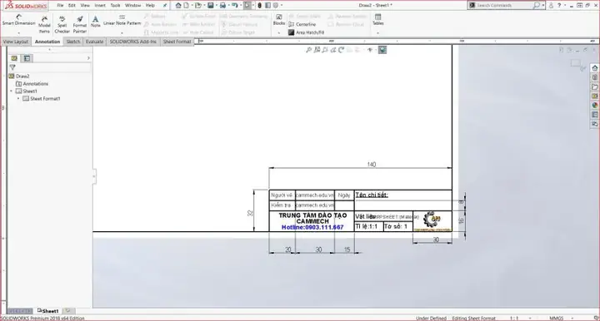600x321 pixels.
Task: Open the File menu
Action: [60, 5]
